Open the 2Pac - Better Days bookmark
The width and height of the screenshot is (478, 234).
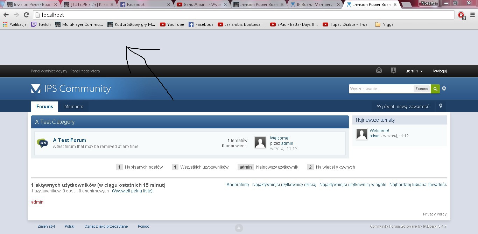tap(294, 24)
